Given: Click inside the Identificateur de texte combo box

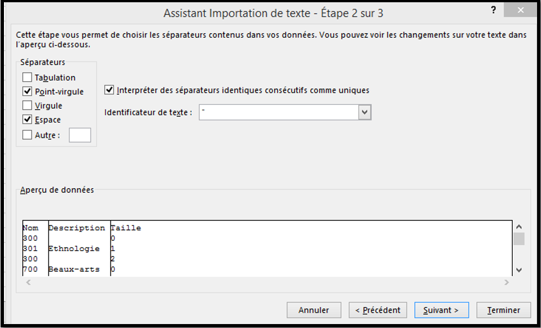Looking at the screenshot, I should pos(279,112).
